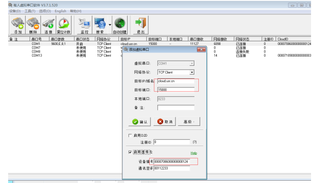Open the green Help link
Viewport: 316px width, 183px height.
point(194,153)
